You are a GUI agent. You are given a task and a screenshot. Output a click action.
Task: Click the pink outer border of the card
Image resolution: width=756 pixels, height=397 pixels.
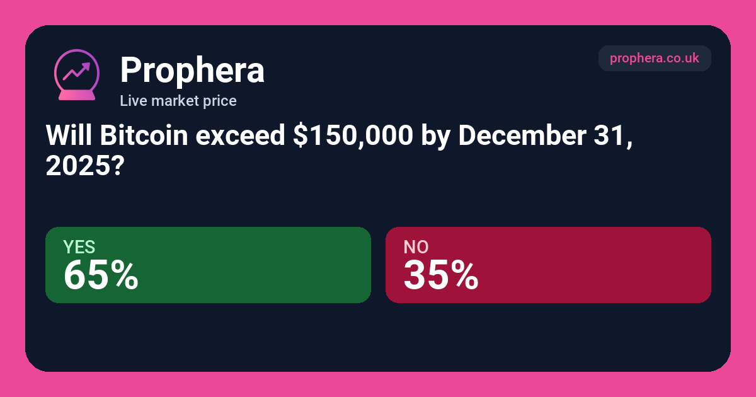tap(378, 13)
